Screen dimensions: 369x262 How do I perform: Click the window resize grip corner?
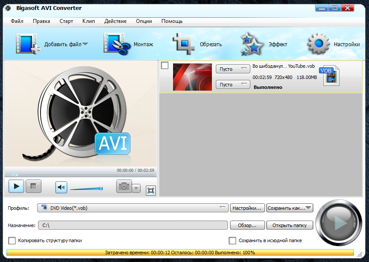(x=360, y=254)
